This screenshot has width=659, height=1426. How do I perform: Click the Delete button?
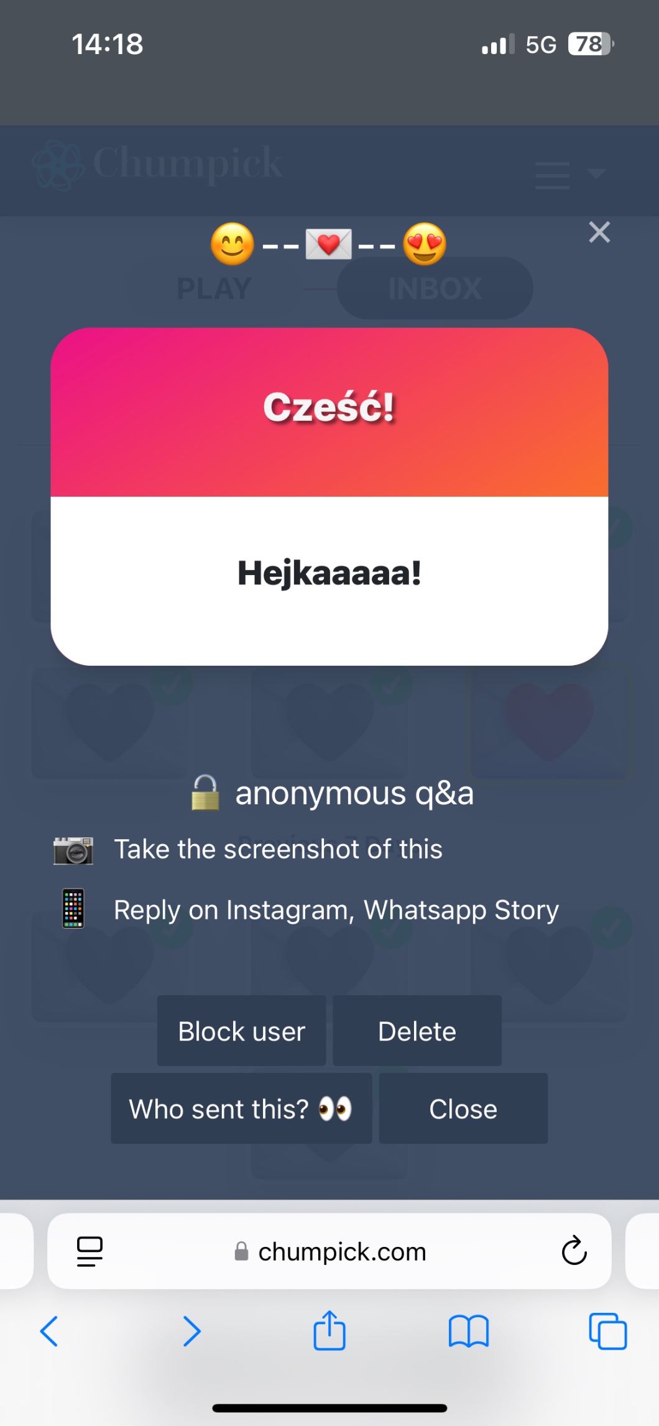(x=417, y=1031)
